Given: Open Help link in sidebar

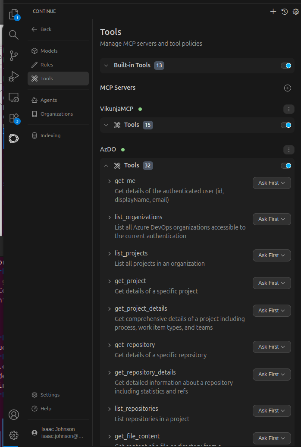Looking at the screenshot, I should tap(46, 409).
